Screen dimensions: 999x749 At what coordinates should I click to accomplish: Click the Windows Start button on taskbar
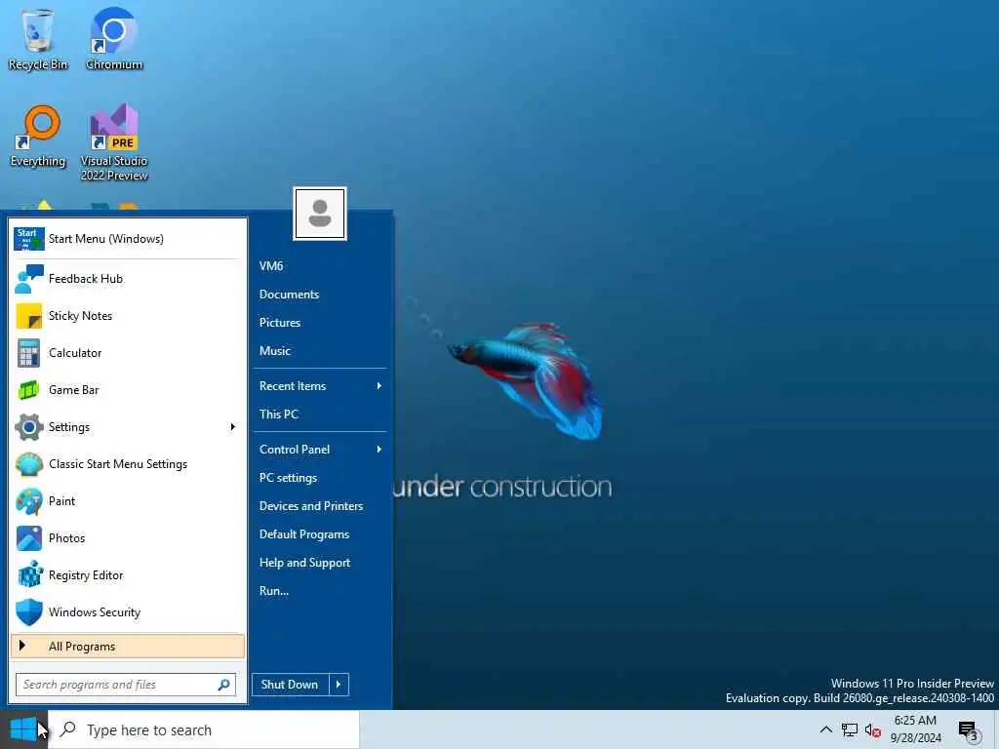(x=23, y=729)
